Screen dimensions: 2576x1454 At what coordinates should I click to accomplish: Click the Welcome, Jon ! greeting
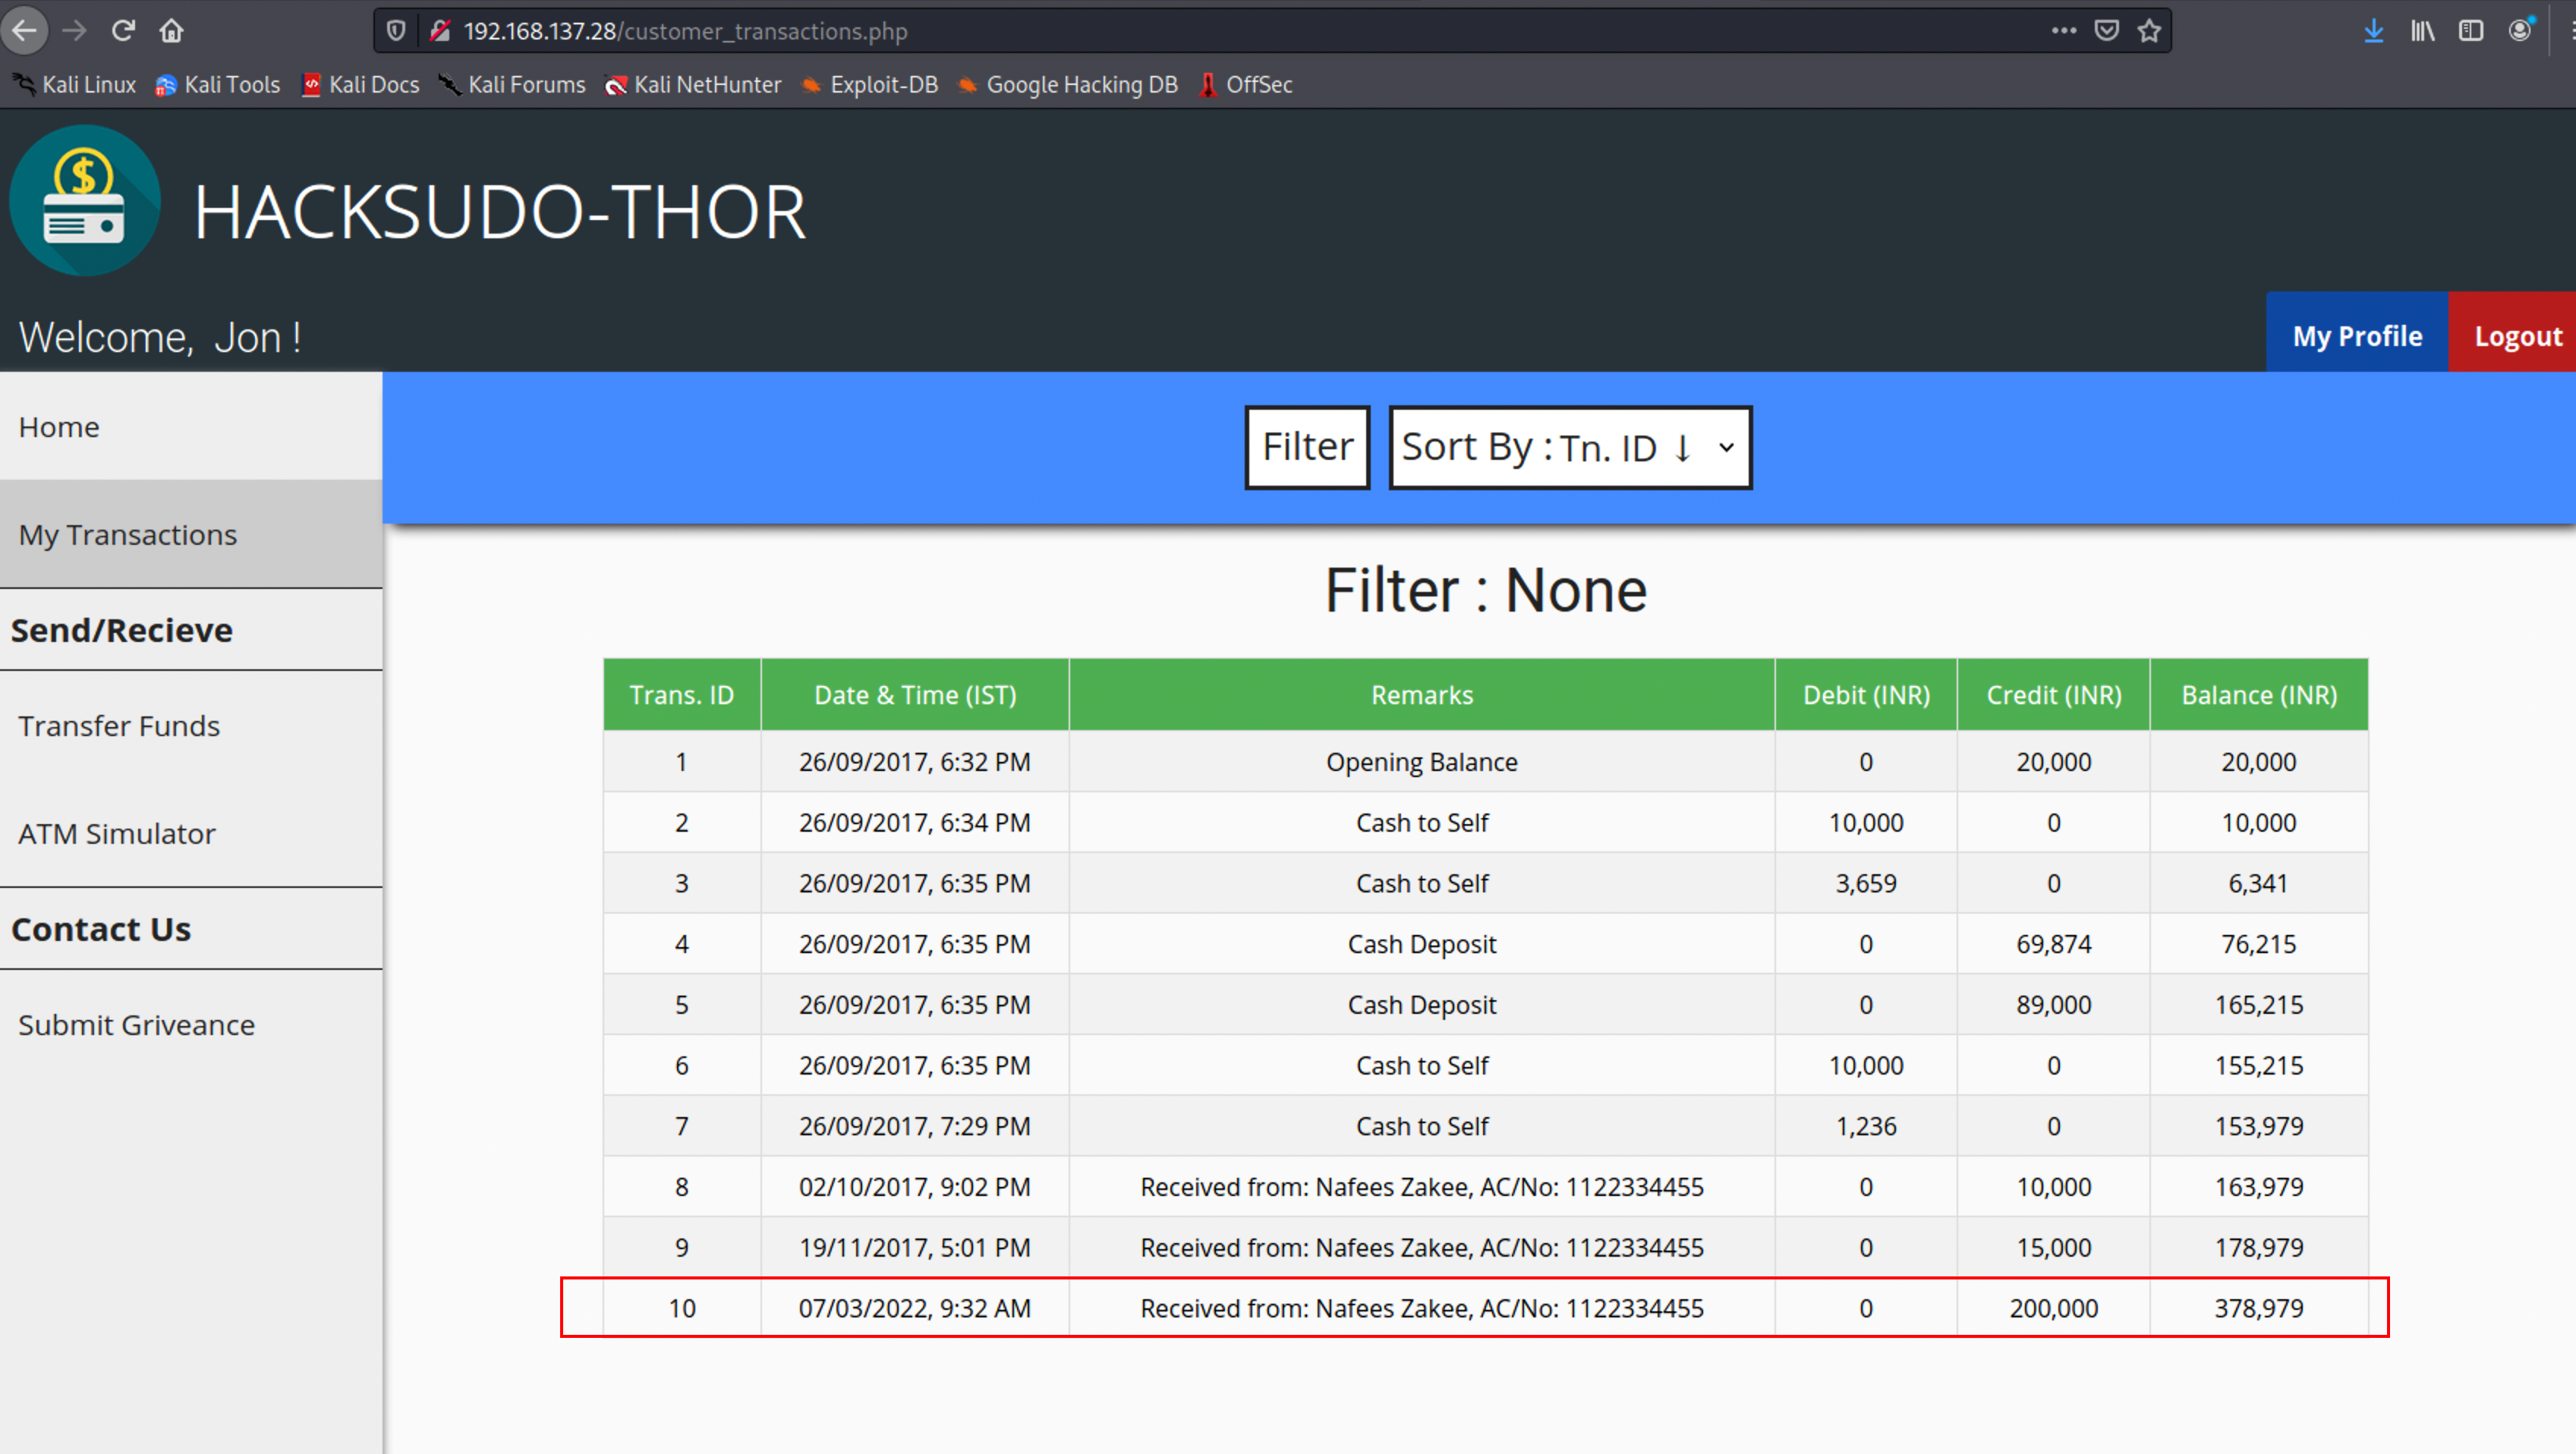click(x=160, y=338)
